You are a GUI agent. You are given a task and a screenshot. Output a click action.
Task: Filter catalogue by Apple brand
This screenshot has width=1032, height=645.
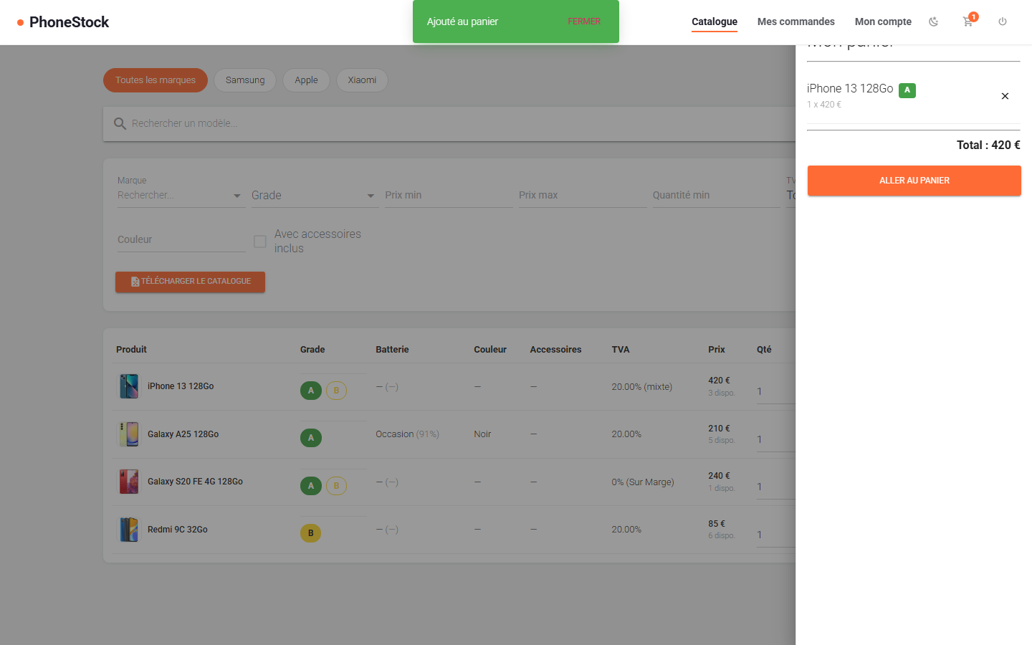pyautogui.click(x=306, y=80)
